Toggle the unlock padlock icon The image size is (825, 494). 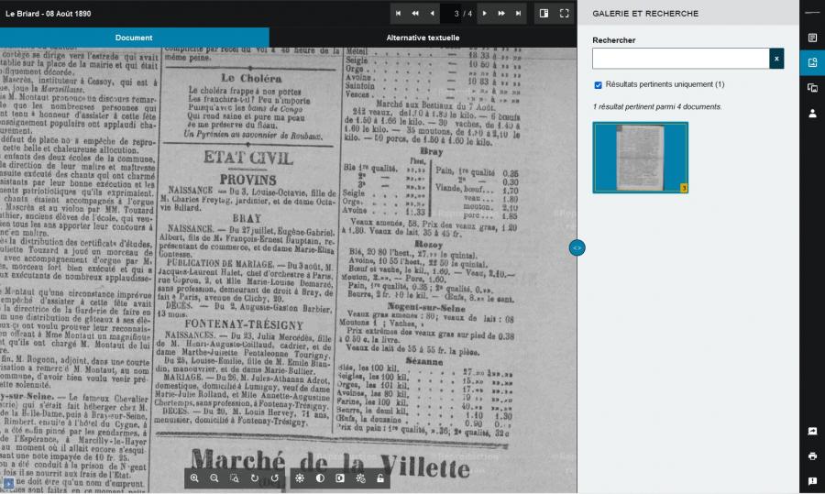[380, 478]
